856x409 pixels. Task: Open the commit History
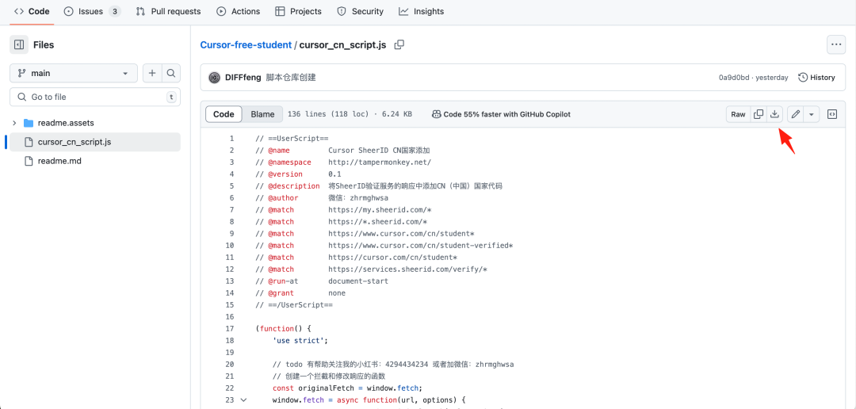(x=816, y=78)
